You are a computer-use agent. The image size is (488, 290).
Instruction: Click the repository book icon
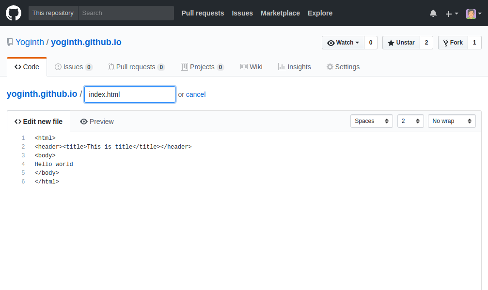pos(10,42)
